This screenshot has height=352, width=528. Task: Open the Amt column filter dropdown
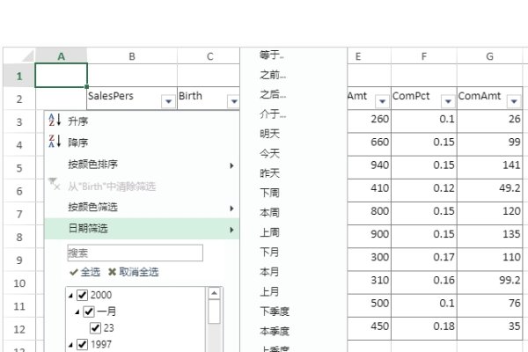382,101
